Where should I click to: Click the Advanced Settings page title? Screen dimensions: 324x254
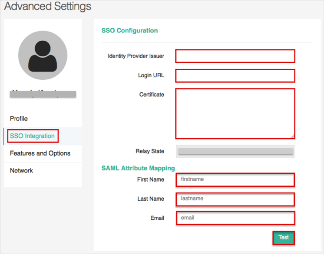pos(48,7)
